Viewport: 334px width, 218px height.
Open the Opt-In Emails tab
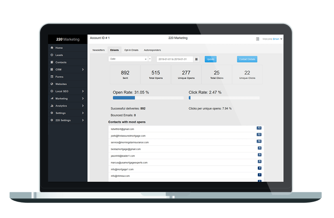click(x=131, y=50)
